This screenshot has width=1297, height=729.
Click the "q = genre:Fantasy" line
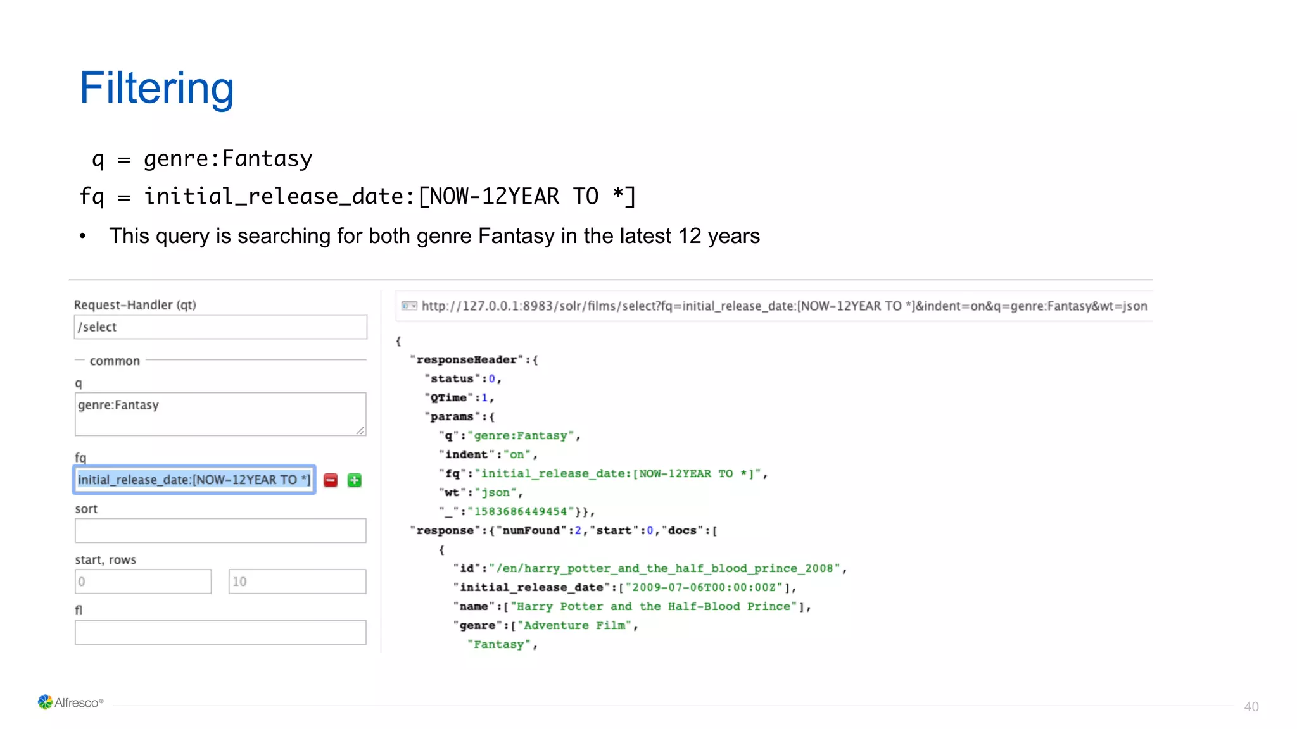coord(203,159)
